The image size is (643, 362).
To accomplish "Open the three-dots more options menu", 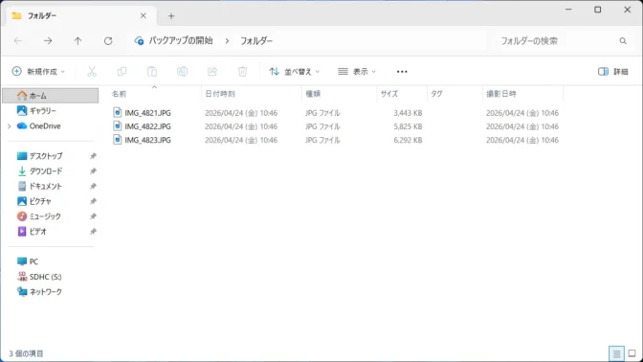I will 402,72.
